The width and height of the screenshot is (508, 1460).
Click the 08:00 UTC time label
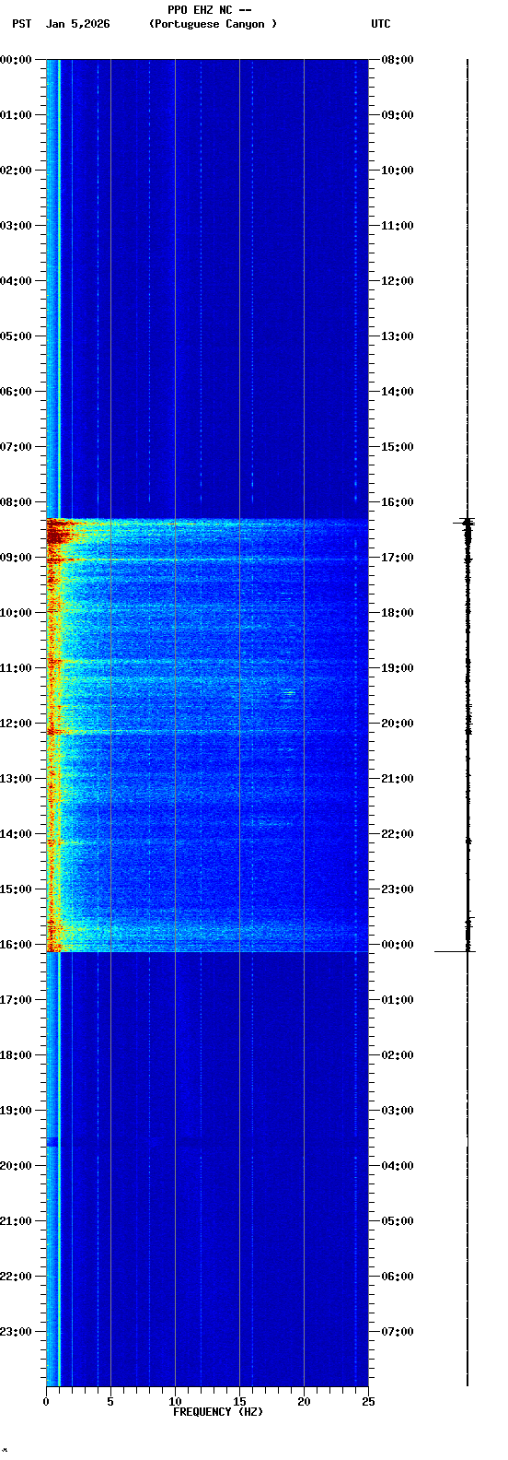coord(398,60)
